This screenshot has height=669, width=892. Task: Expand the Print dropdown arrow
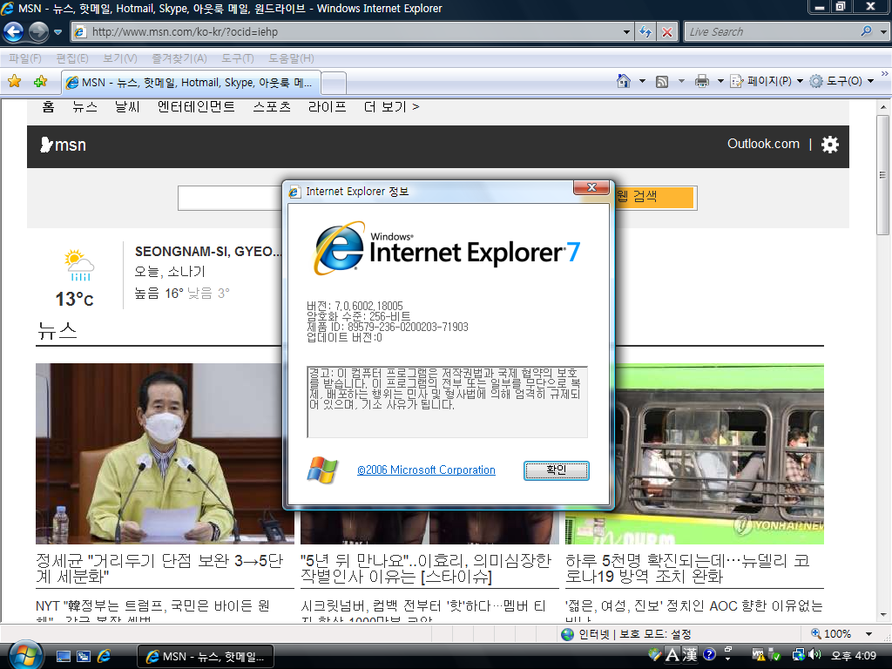[720, 81]
